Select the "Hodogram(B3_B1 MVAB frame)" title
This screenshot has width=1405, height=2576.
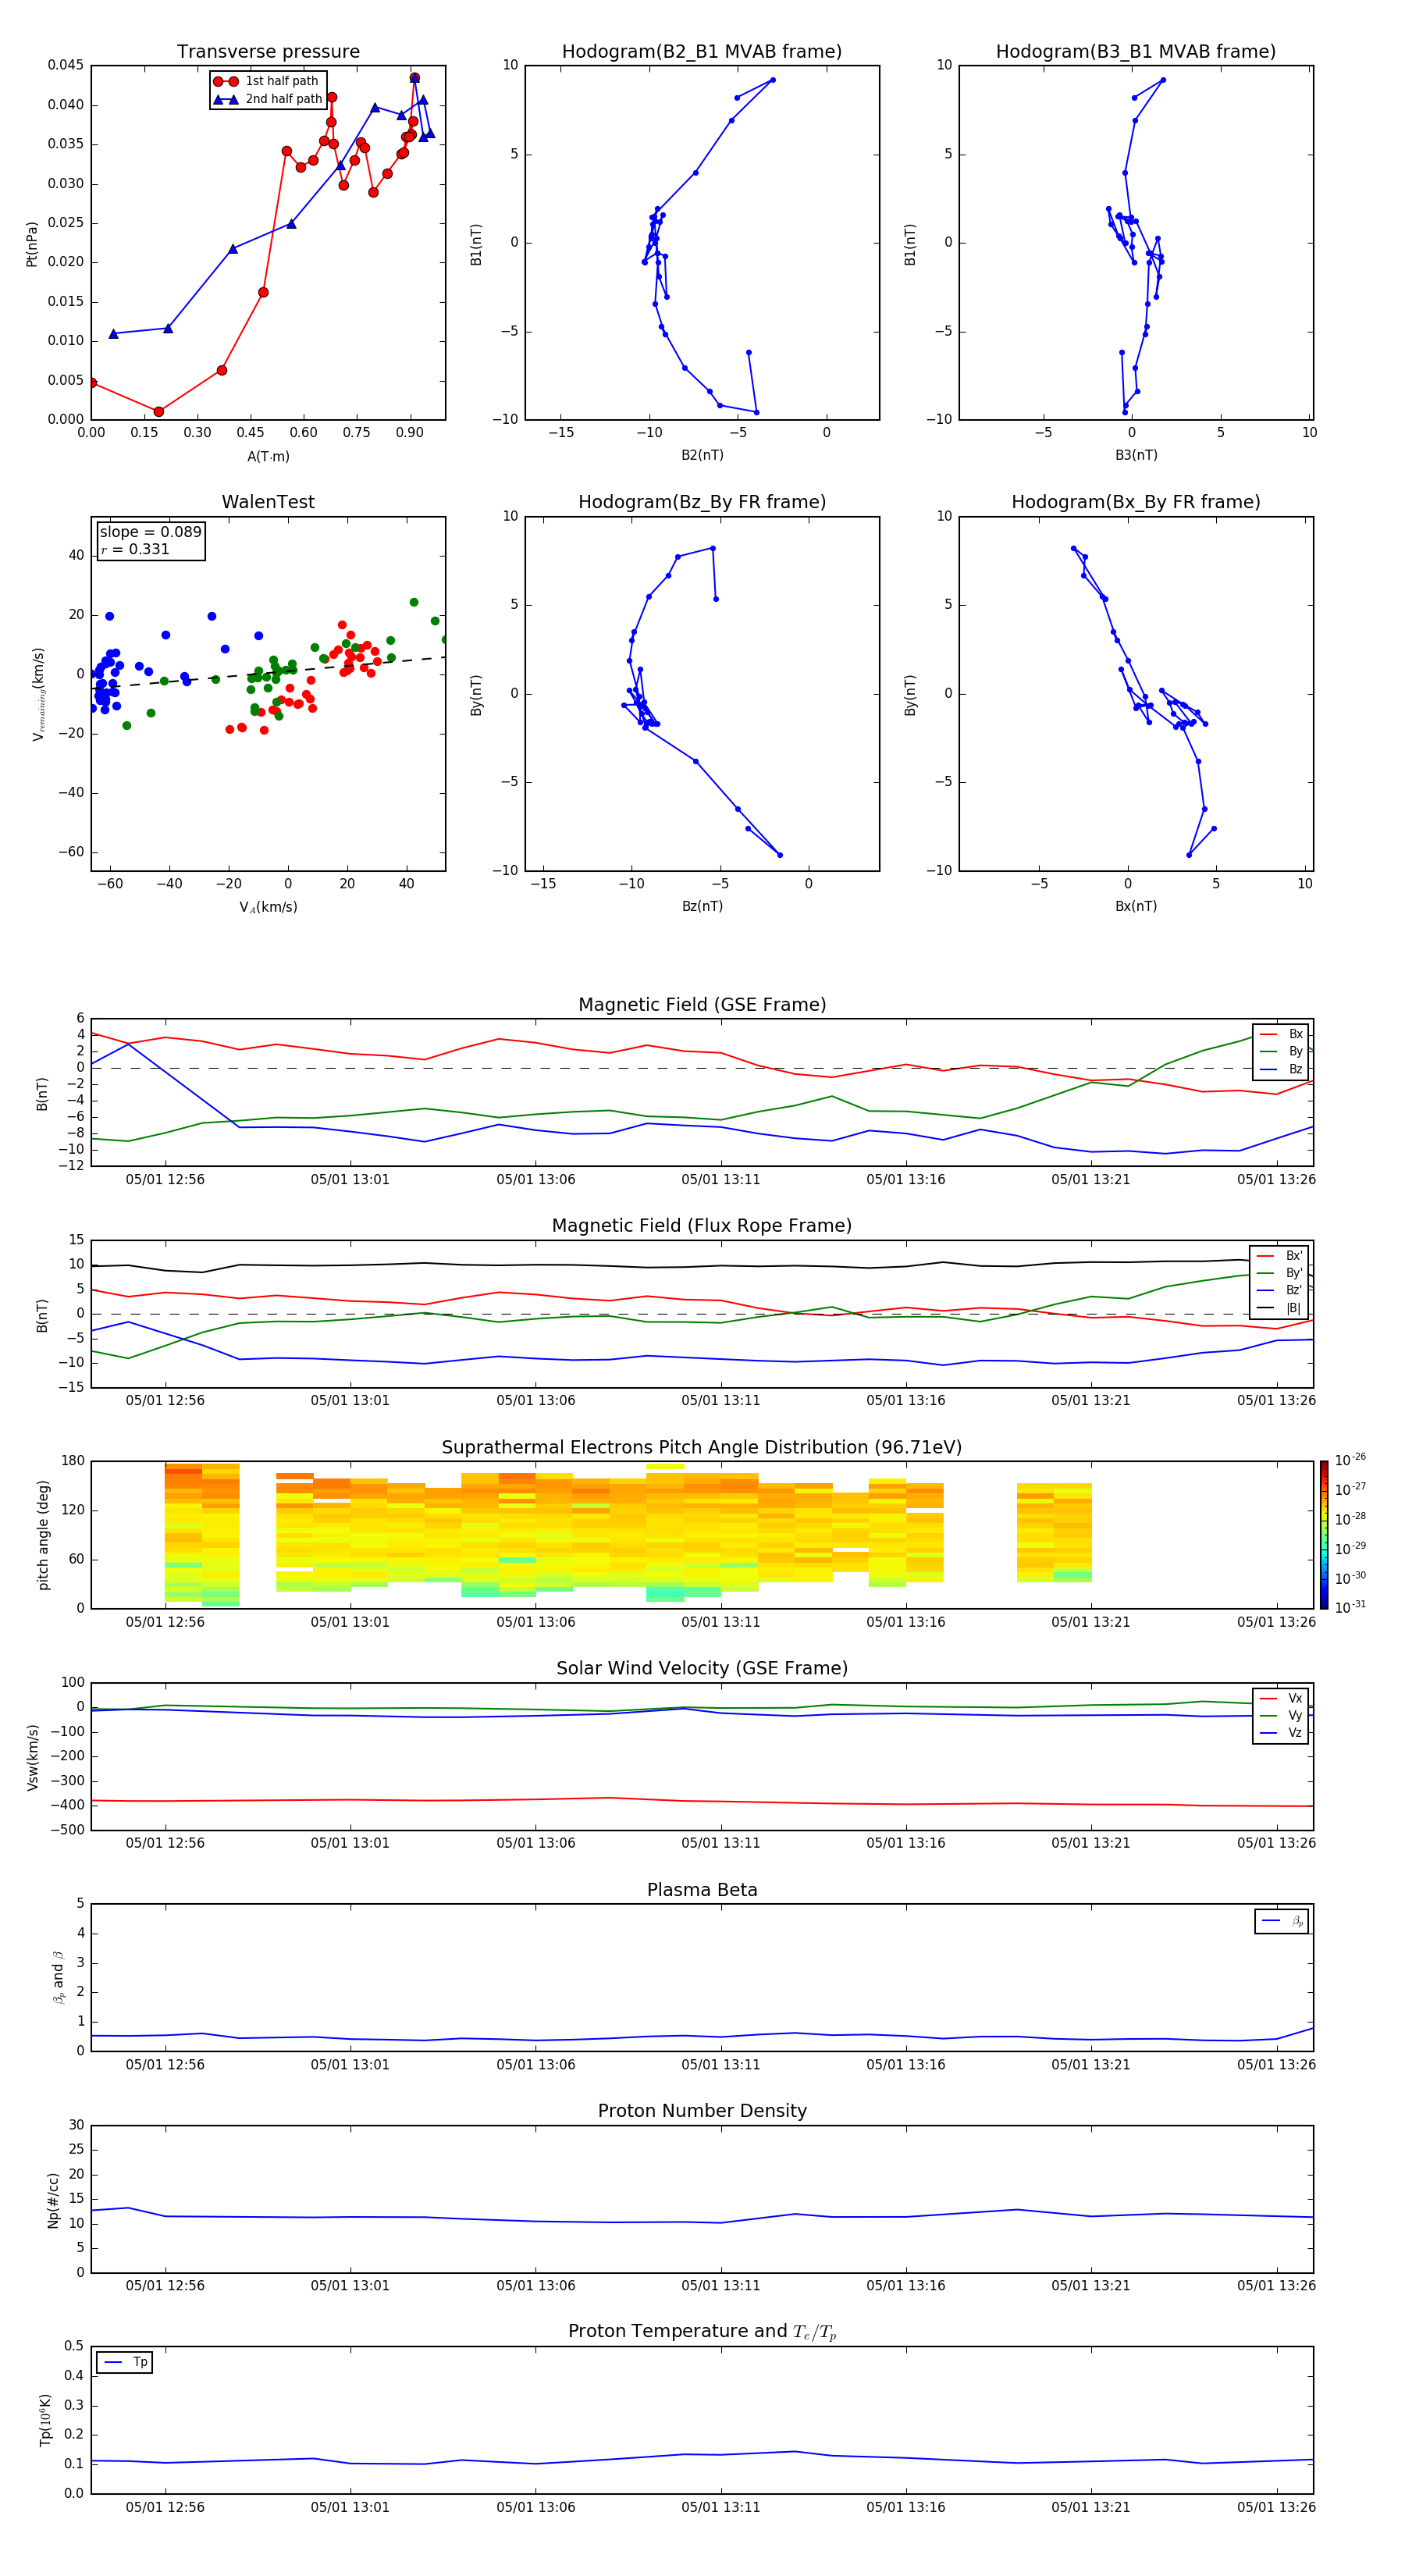click(x=1136, y=52)
